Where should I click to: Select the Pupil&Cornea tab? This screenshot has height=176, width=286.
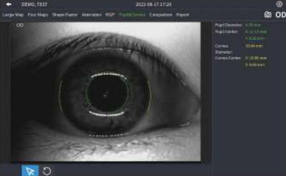click(132, 14)
